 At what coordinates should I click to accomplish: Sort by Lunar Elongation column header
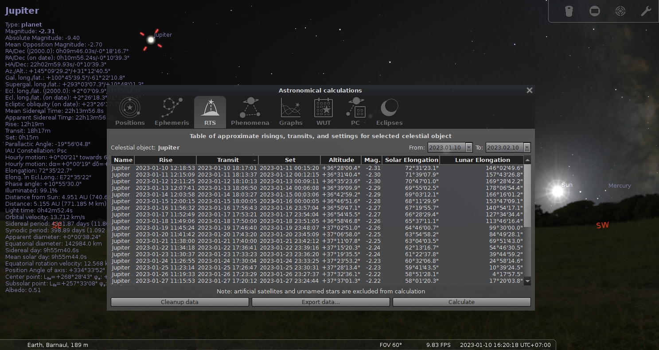pyautogui.click(x=482, y=160)
